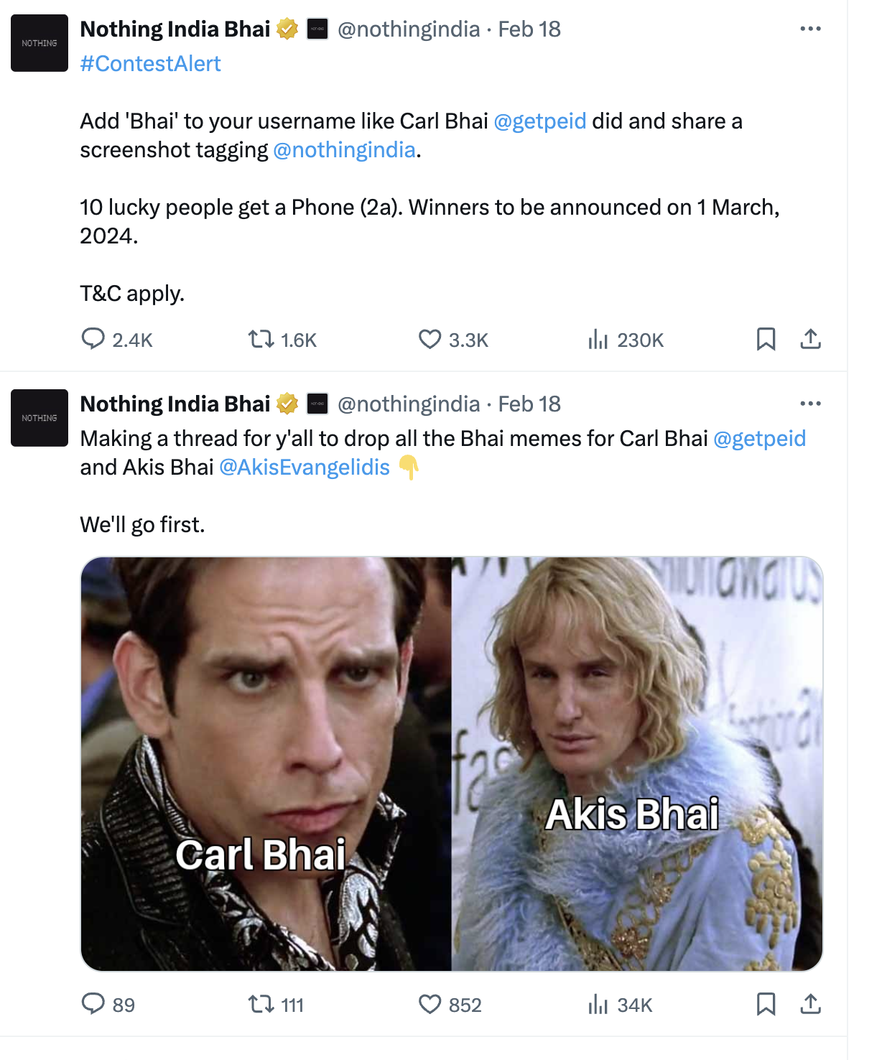Open more options on the Bhai memes tweet
This screenshot has width=882, height=1060.
(810, 404)
